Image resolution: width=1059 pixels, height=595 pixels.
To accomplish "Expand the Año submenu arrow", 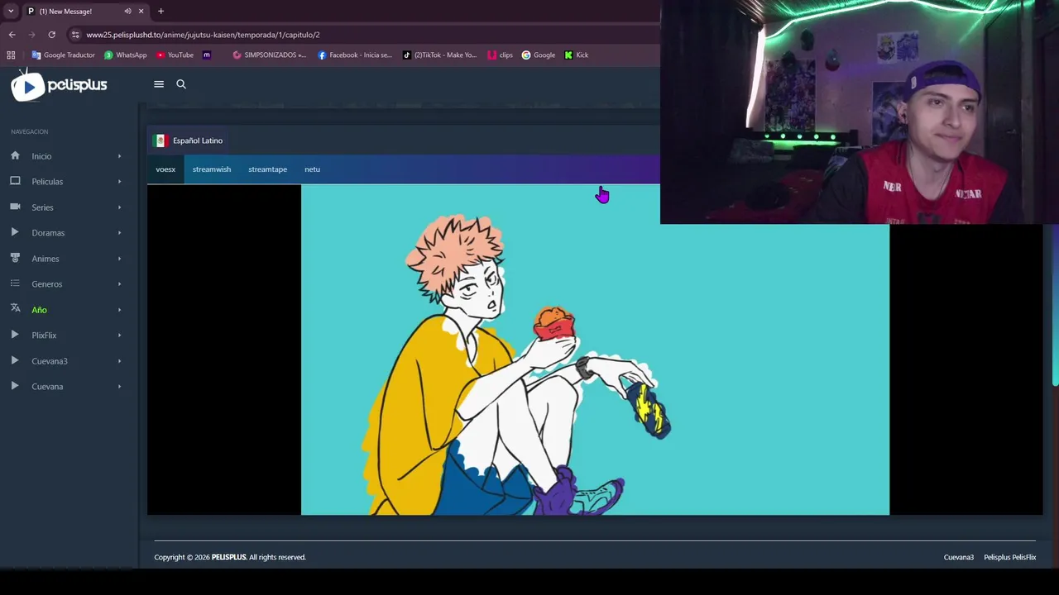I will click(119, 310).
